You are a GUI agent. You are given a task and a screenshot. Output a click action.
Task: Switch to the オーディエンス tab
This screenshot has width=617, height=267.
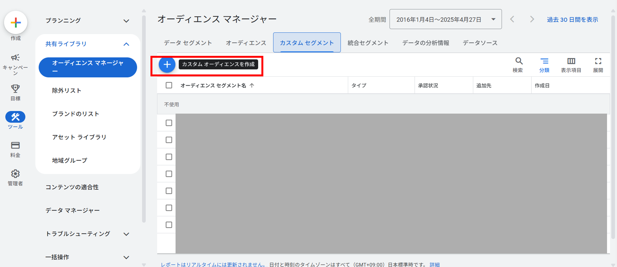point(246,43)
